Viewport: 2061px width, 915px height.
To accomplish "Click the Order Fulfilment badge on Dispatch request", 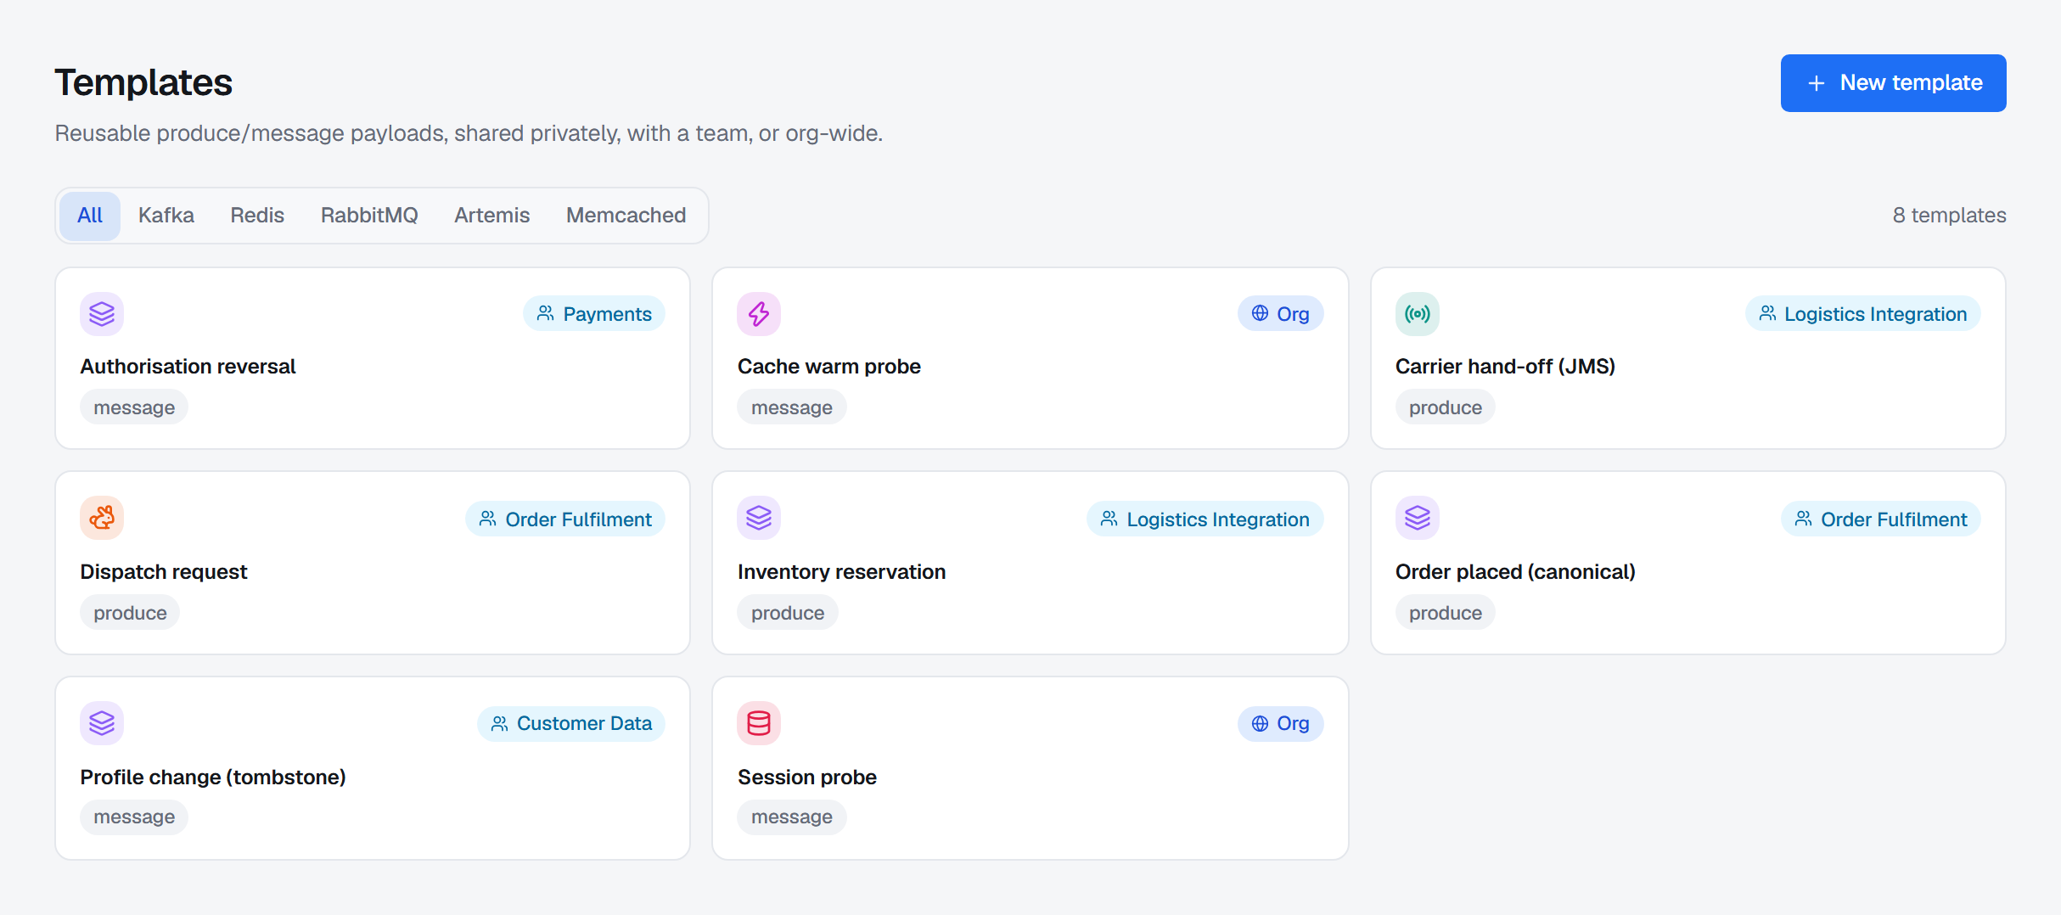I will pyautogui.click(x=565, y=519).
